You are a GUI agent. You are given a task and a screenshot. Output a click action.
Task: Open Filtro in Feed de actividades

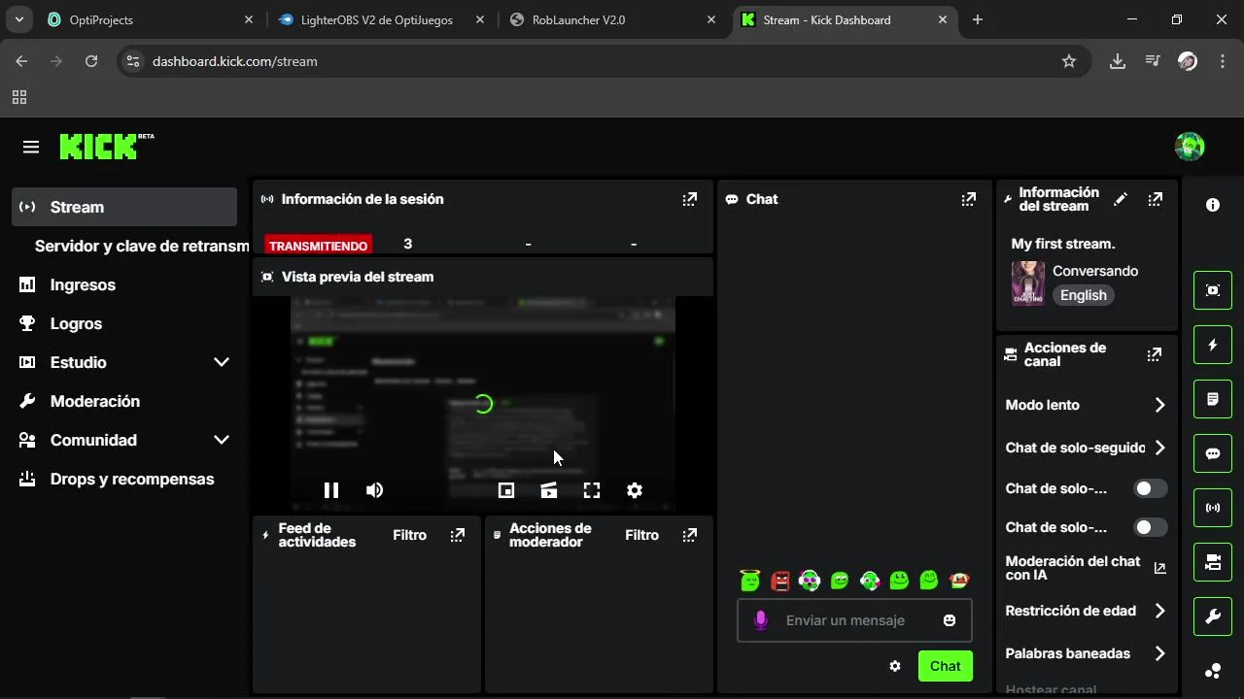tap(409, 535)
